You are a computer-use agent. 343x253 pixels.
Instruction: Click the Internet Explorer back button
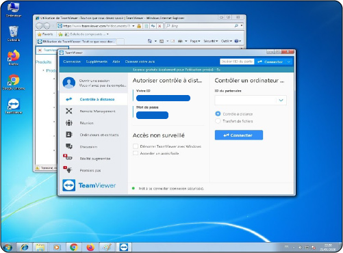coord(39,26)
